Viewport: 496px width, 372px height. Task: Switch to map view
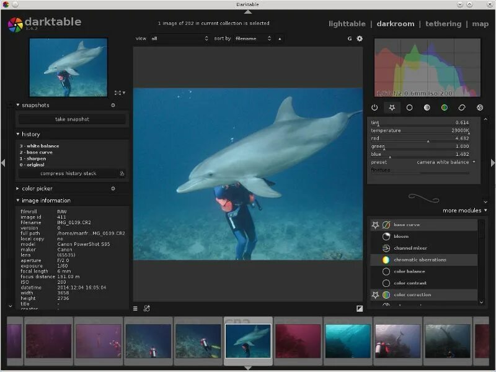[480, 24]
